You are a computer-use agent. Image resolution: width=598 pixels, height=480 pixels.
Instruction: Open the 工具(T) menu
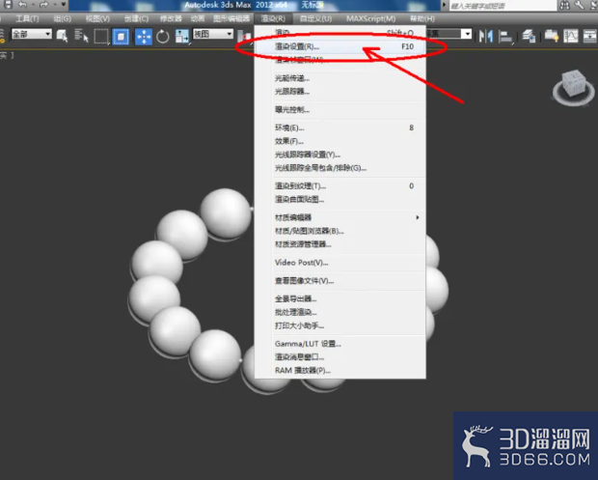click(27, 18)
